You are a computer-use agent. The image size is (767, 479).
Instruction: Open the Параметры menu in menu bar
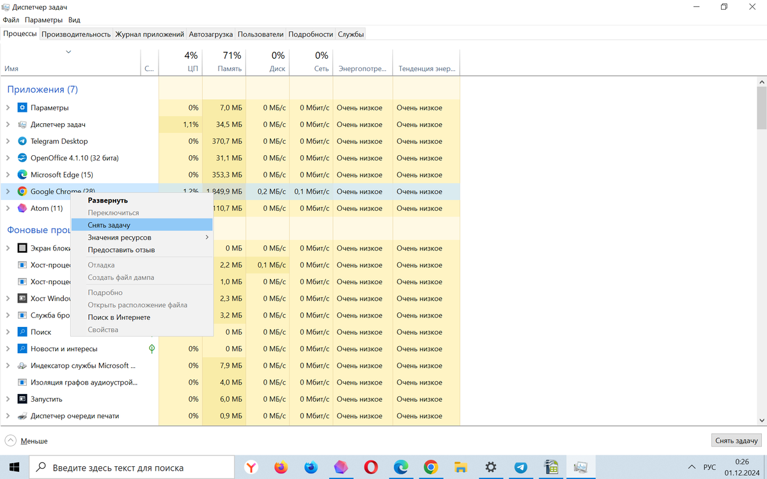coord(43,20)
